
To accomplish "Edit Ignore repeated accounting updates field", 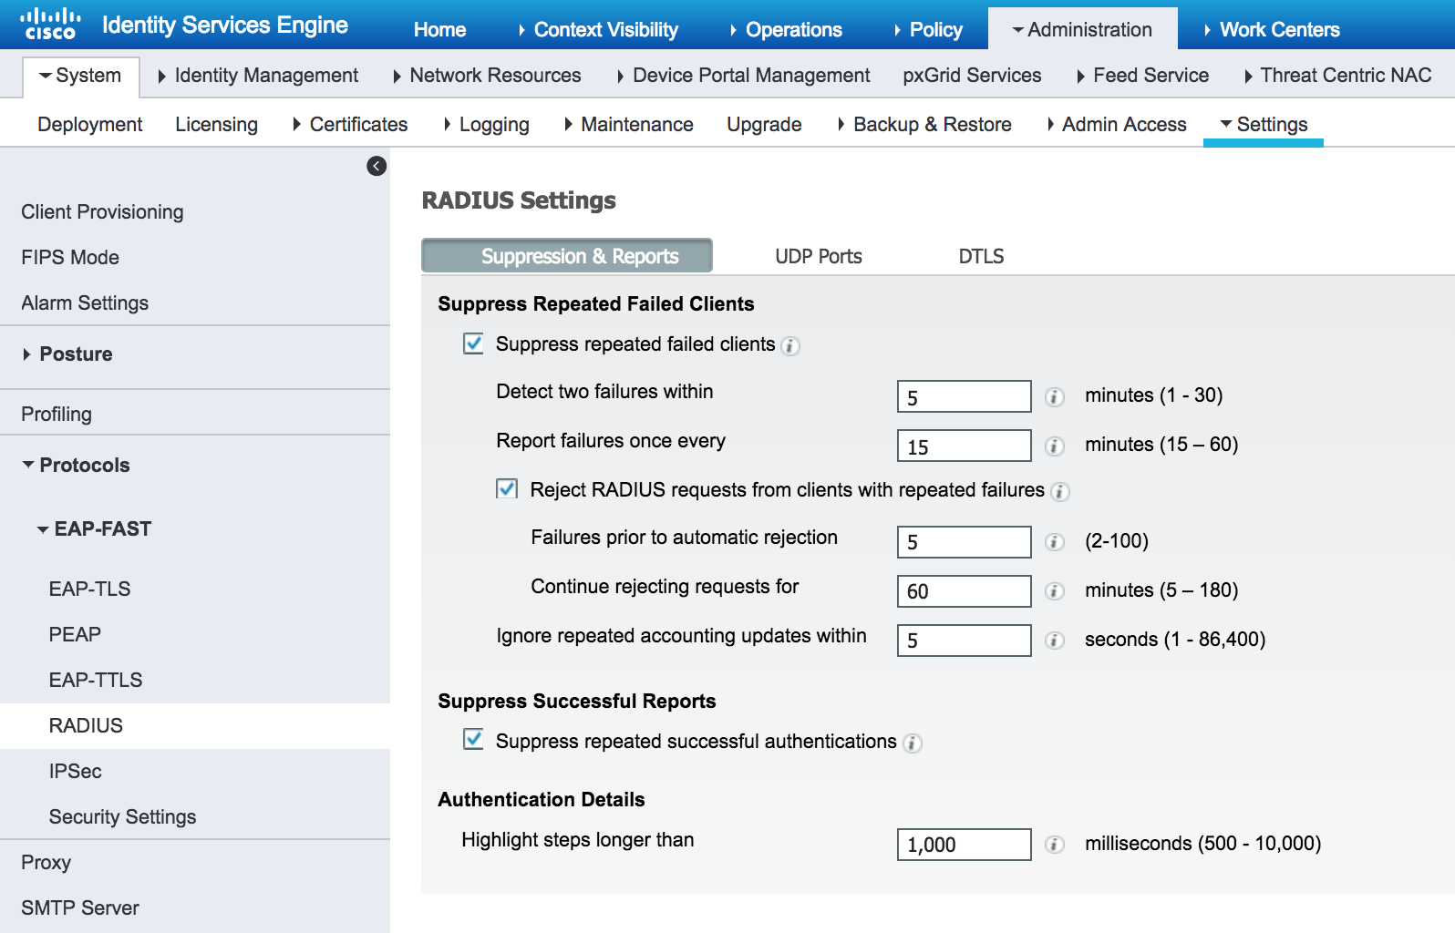I will (965, 641).
